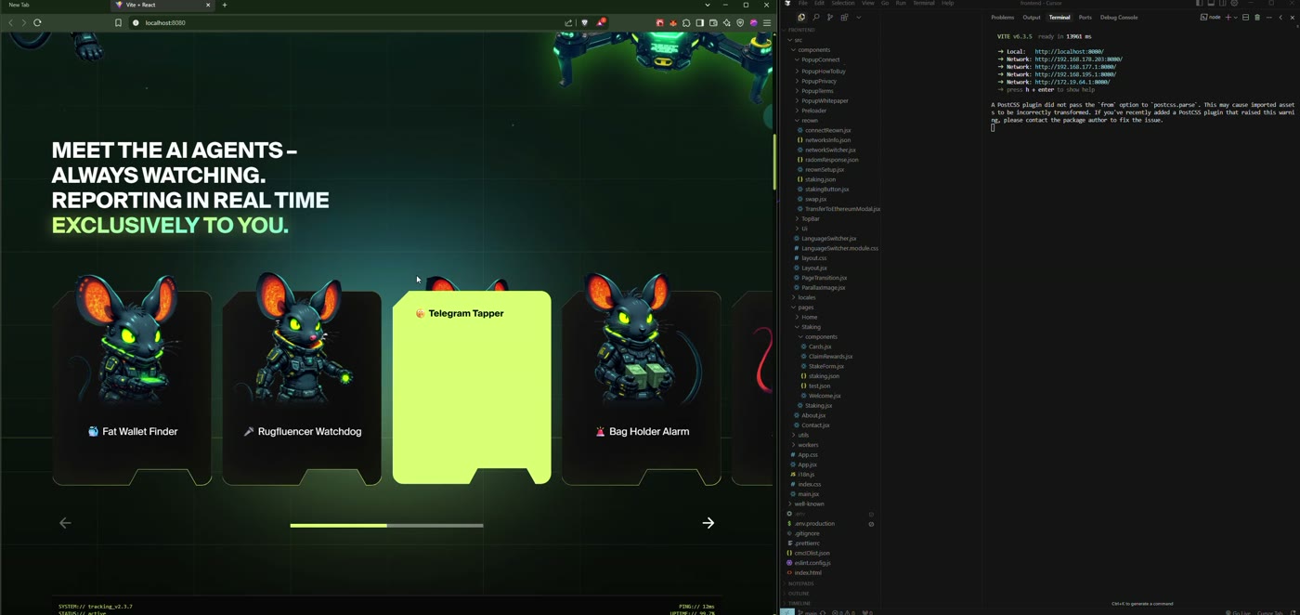
Task: Switch to the Problems panel tab
Action: click(x=1002, y=17)
